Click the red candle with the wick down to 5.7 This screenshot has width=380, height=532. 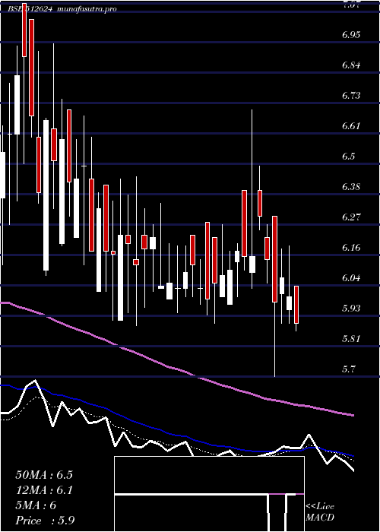(274, 259)
